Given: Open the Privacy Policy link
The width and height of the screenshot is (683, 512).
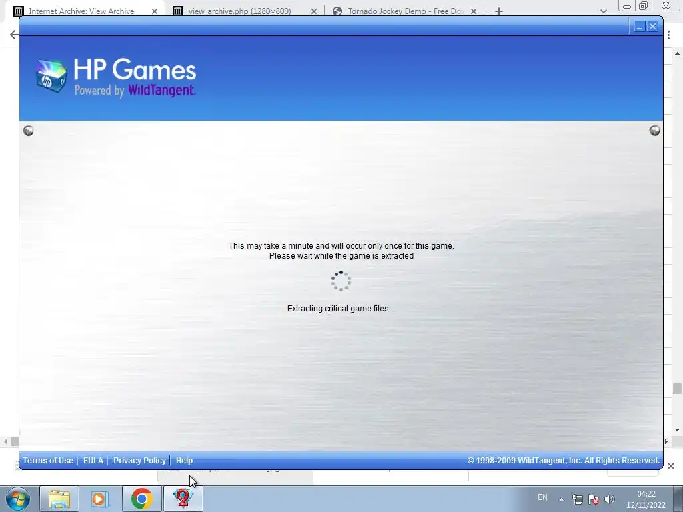Looking at the screenshot, I should click(139, 460).
